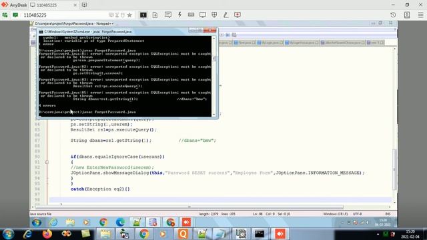Click the cmd window title bar
The width and height of the screenshot is (427, 240).
[x=114, y=31]
